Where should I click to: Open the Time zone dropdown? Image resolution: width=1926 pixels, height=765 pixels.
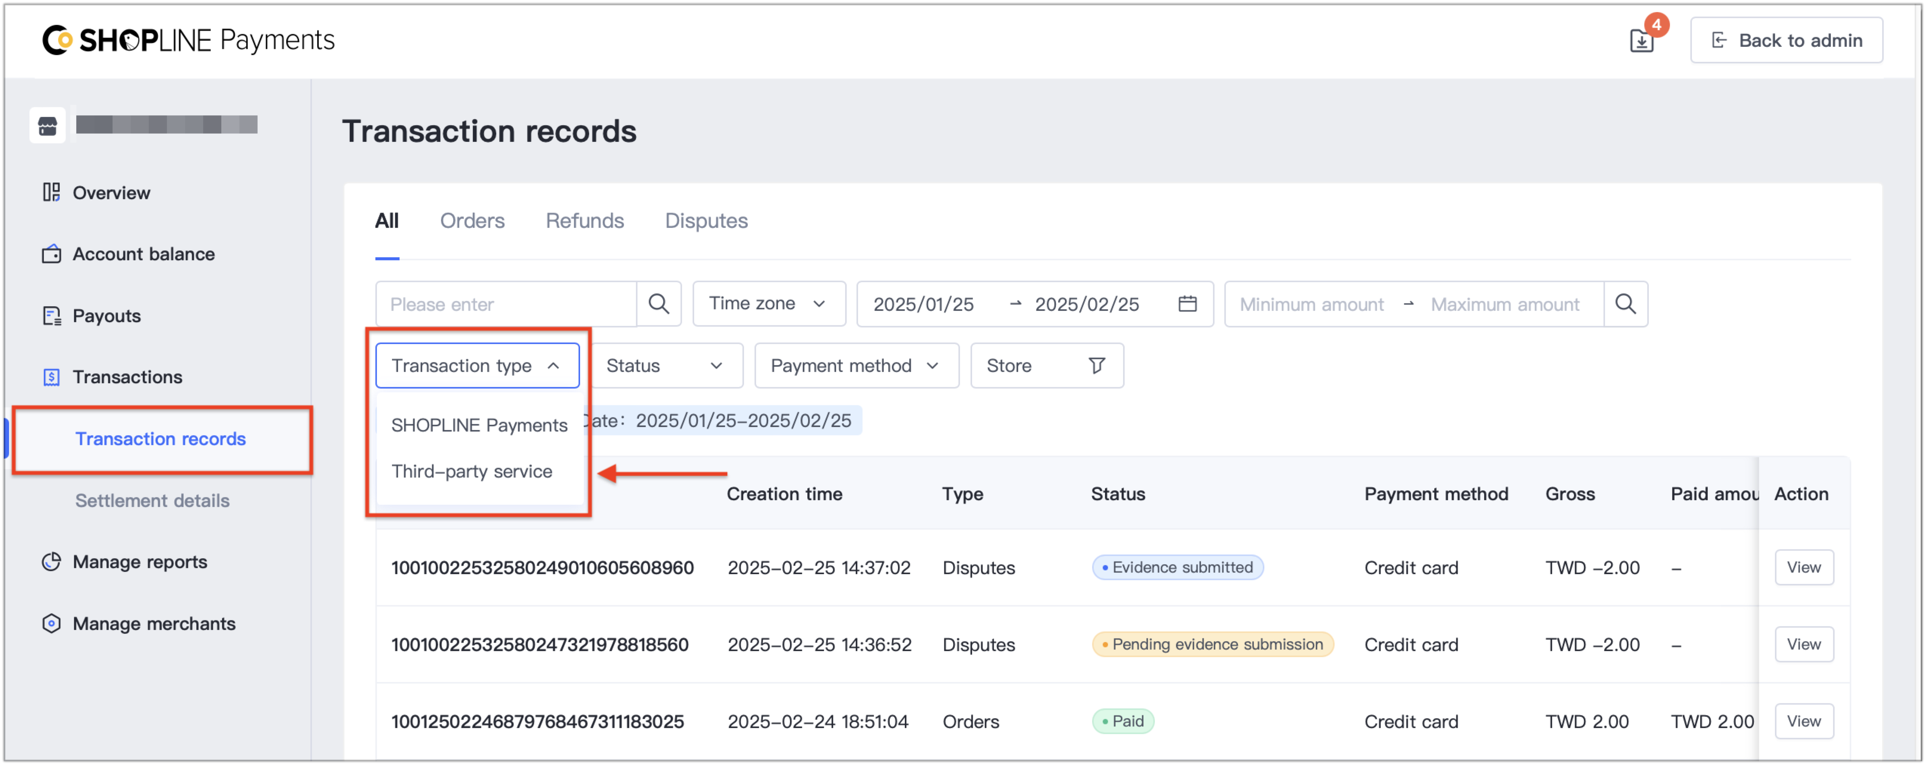(x=769, y=304)
